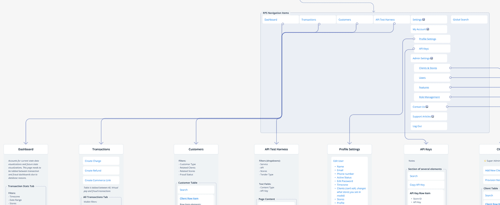Click the Filters (dropdowns) heading under API Test Harness
Image resolution: width=500 pixels, height=205 pixels.
(270, 161)
